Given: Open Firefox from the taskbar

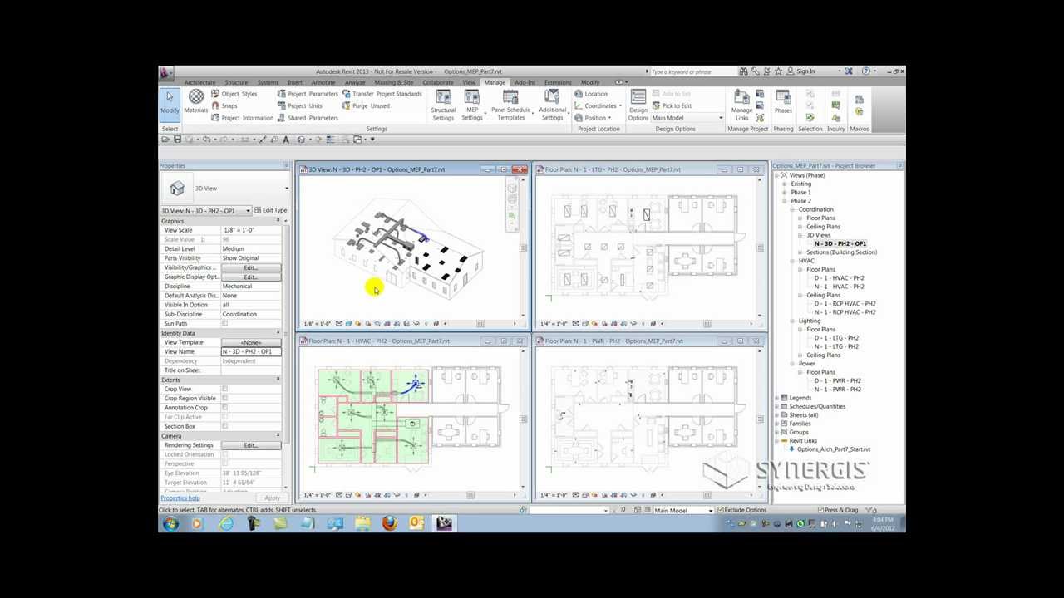Looking at the screenshot, I should click(x=389, y=523).
